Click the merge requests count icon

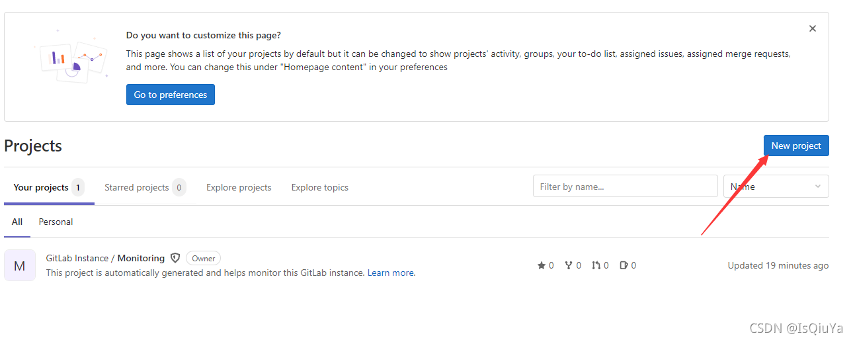pyautogui.click(x=596, y=265)
